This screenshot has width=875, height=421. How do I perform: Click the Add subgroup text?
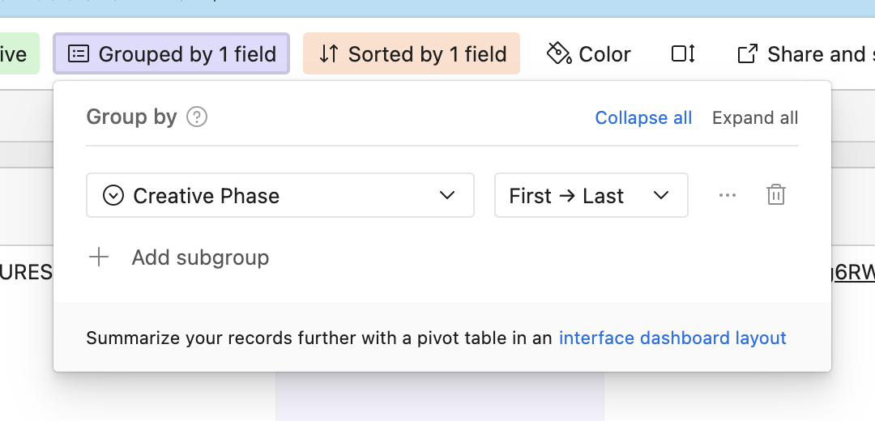200,257
